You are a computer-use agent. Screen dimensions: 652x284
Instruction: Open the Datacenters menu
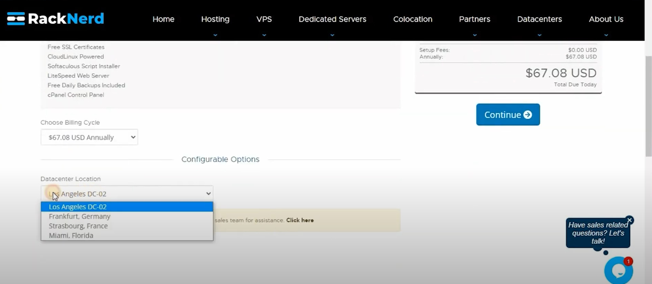(539, 19)
